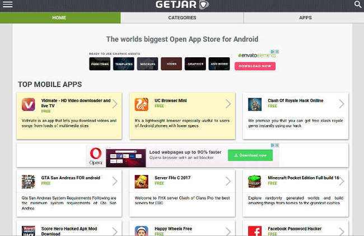Click the Happy Wheels Free icon
The height and width of the screenshot is (236, 364).
(x=141, y=231)
